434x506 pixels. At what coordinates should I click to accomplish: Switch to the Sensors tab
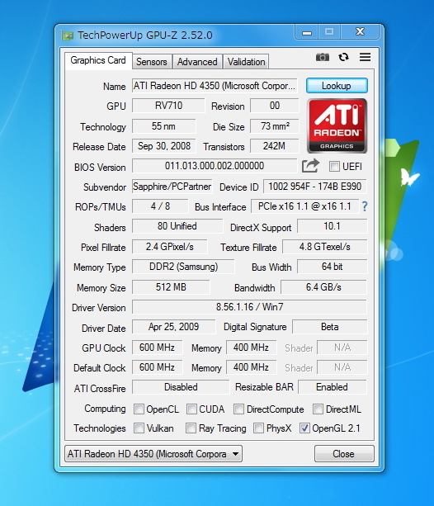click(x=152, y=62)
